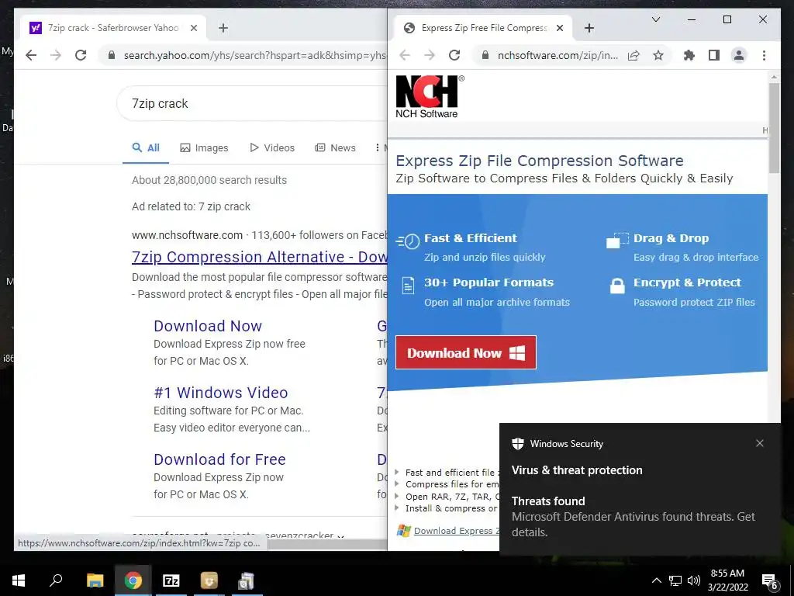Image resolution: width=794 pixels, height=596 pixels.
Task: Click forward arrow in NCH window
Action: [x=430, y=55]
